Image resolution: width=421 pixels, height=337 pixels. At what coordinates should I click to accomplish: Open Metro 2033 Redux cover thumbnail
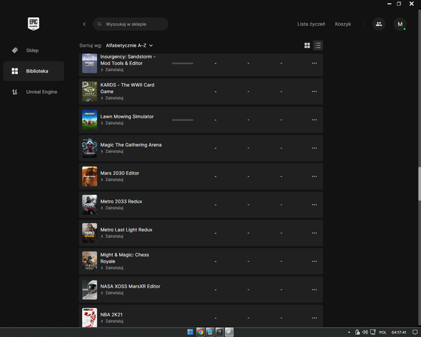[89, 205]
